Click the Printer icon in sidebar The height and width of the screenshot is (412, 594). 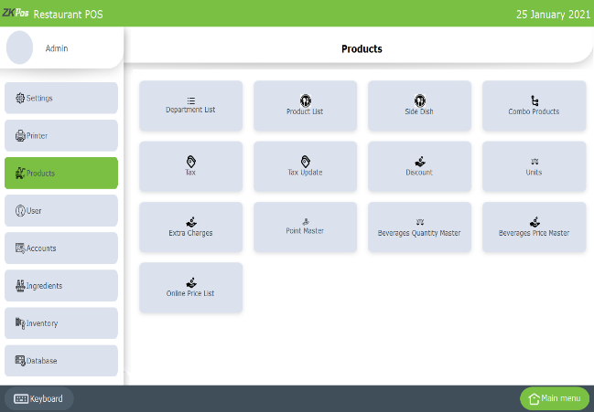tap(20, 136)
